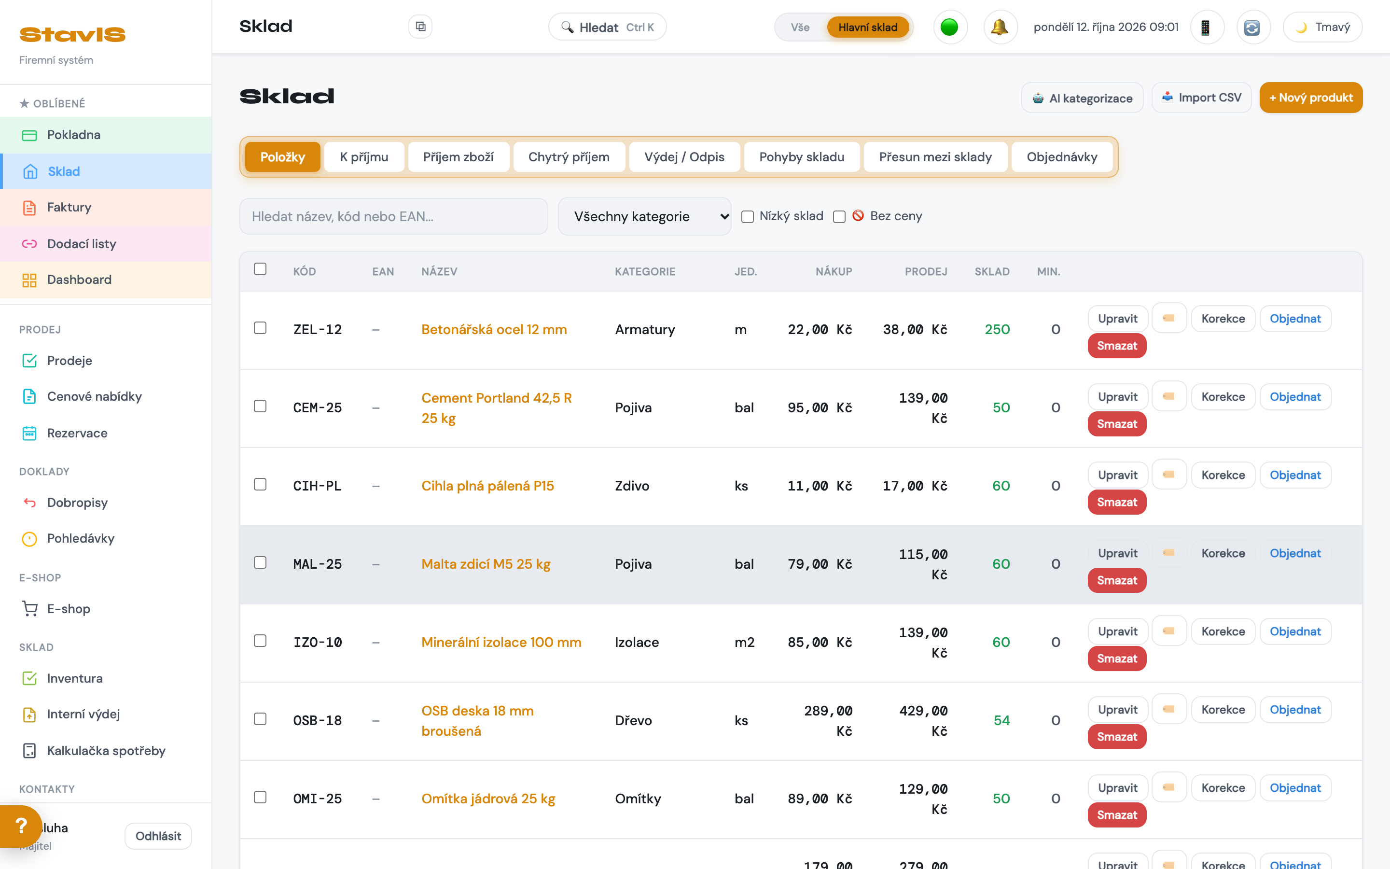Open Kalkulačka spotřeby in the sidebar

(x=106, y=751)
